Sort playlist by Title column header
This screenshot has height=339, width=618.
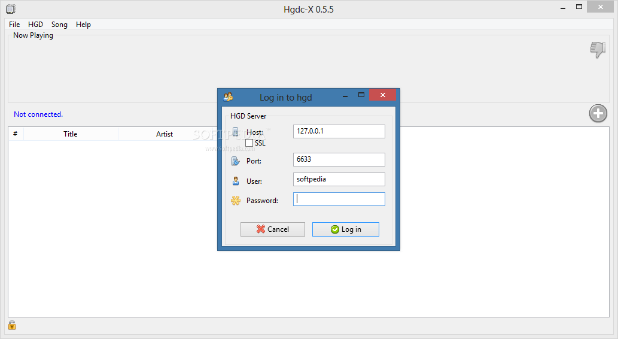point(71,134)
